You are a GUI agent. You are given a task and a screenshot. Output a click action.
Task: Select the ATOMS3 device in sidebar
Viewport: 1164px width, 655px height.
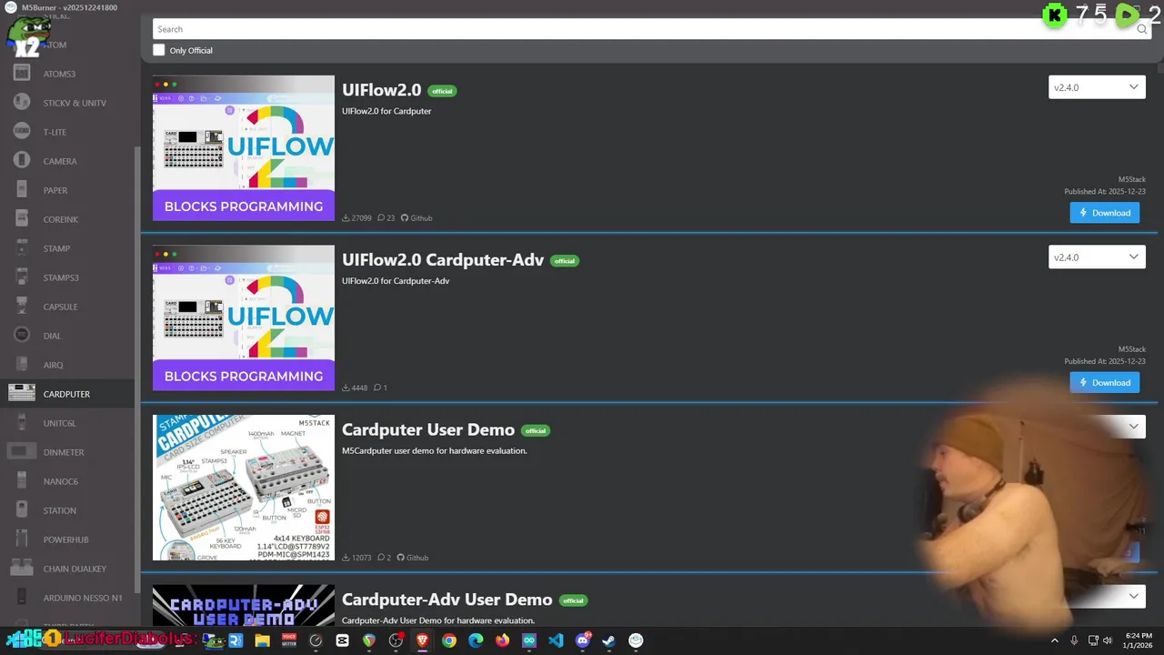coord(68,74)
